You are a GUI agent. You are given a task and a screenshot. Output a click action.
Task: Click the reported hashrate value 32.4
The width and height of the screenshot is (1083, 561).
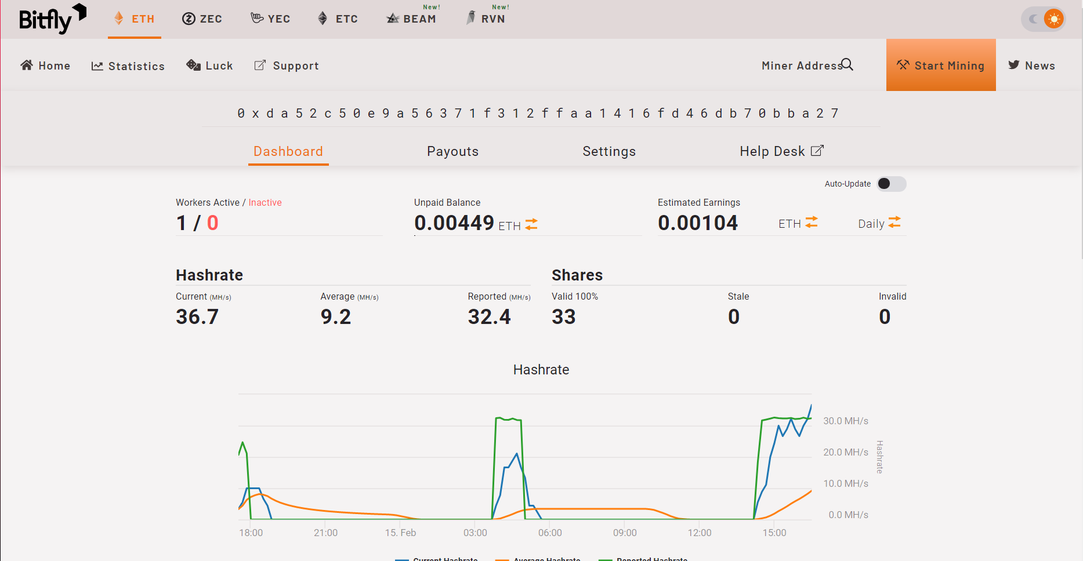pos(490,317)
